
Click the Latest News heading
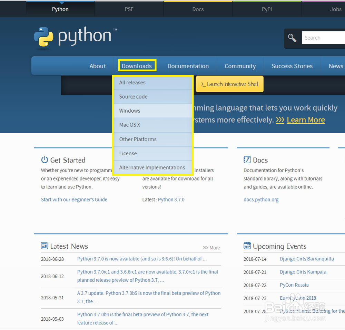(69, 246)
